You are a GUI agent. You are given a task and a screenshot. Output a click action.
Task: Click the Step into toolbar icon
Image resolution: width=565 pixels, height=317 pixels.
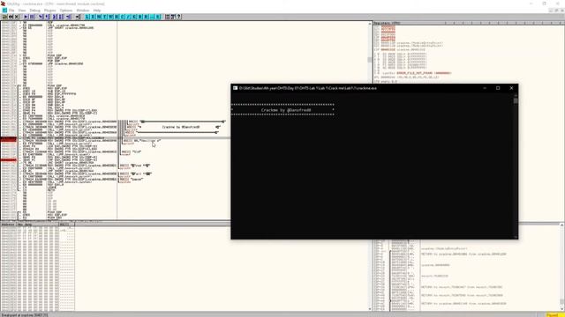41,17
